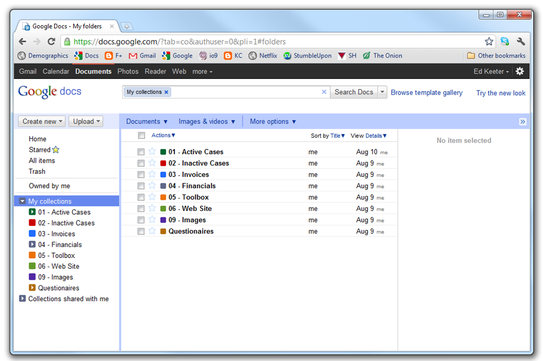Open the StumbleUpon bookmark icon
Viewport: 543px width, 361px height.
point(287,56)
